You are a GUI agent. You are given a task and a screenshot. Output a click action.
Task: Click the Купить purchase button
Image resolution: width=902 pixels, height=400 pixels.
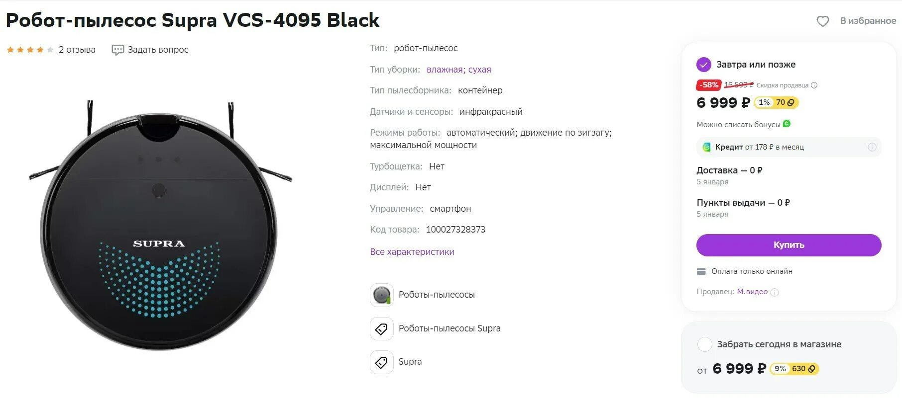pyautogui.click(x=789, y=245)
